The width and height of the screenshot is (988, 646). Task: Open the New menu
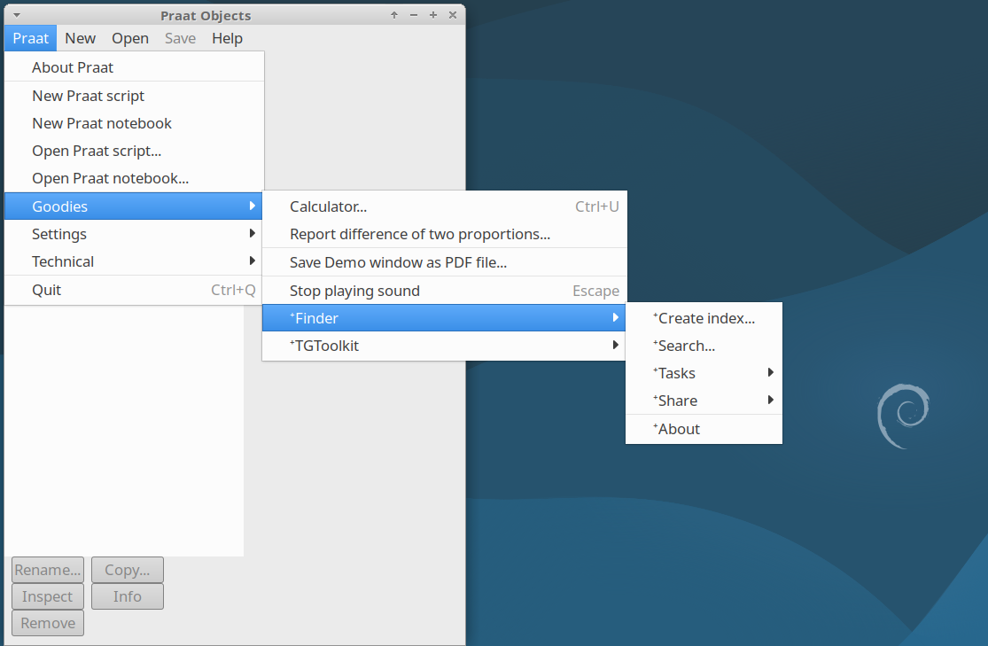point(80,38)
